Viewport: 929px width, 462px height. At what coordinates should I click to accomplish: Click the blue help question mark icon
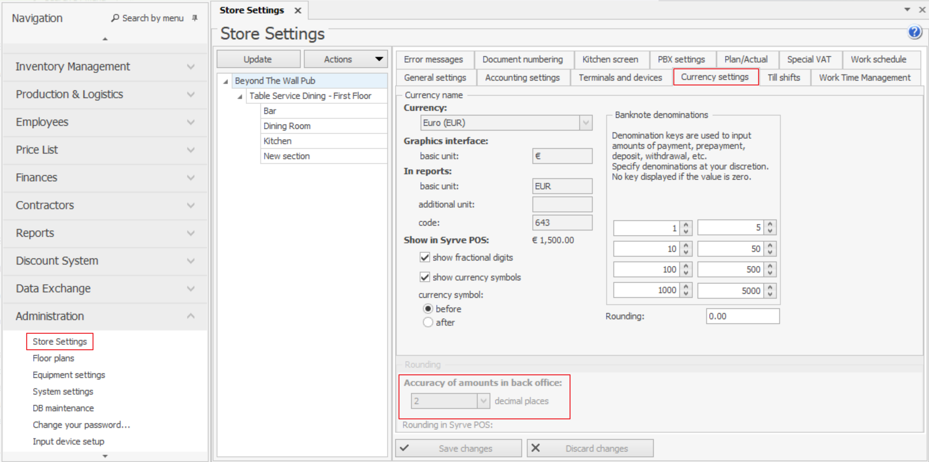914,32
